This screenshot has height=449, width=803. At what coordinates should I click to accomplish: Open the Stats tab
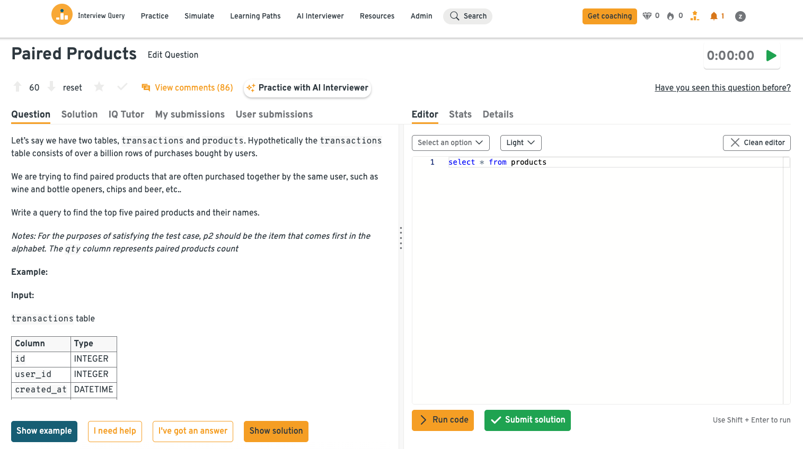(460, 114)
